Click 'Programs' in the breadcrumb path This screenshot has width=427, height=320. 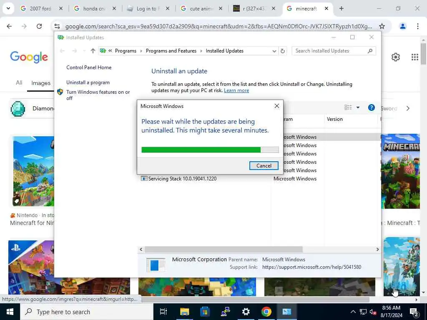tap(126, 51)
